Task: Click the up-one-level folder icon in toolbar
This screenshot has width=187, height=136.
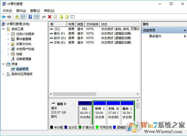Action: coord(17,17)
